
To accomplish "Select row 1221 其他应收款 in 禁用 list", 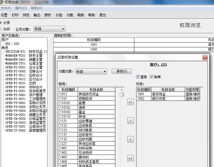I will click(x=87, y=144).
